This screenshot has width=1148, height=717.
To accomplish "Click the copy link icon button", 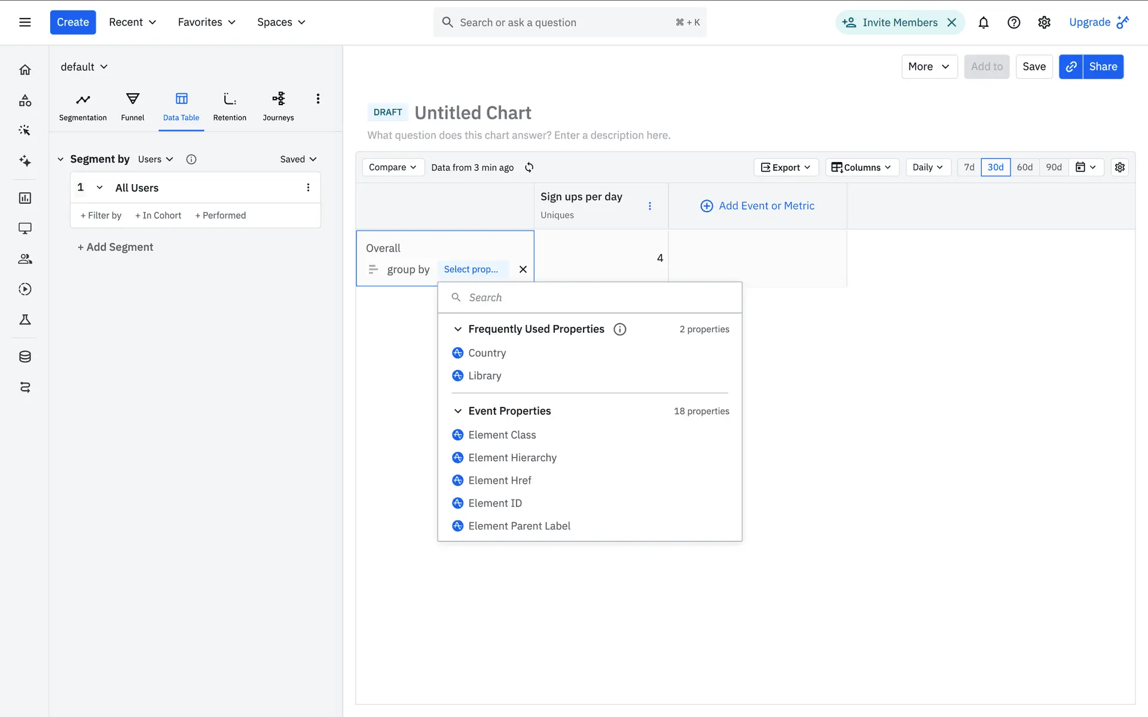I will pos(1071,66).
